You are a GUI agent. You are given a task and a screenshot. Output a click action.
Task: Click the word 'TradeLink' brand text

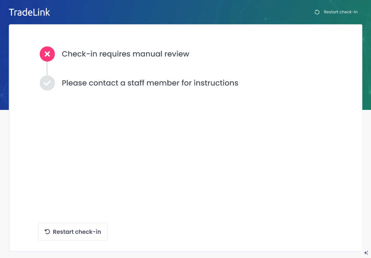29,12
